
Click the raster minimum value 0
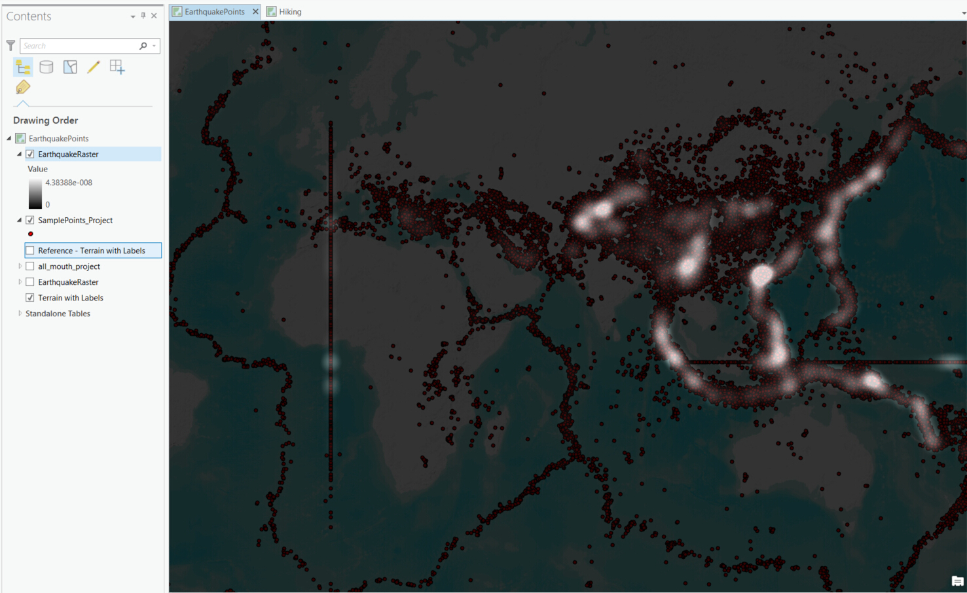48,205
